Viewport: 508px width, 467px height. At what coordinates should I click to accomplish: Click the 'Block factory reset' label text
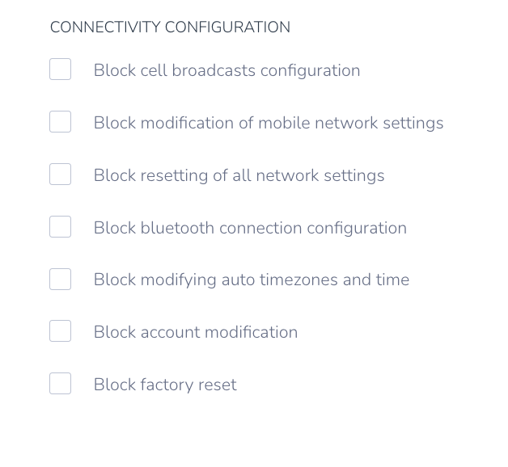point(165,385)
